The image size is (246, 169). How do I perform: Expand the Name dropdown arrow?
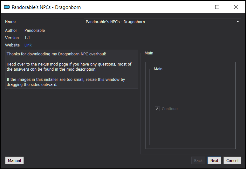[238, 22]
